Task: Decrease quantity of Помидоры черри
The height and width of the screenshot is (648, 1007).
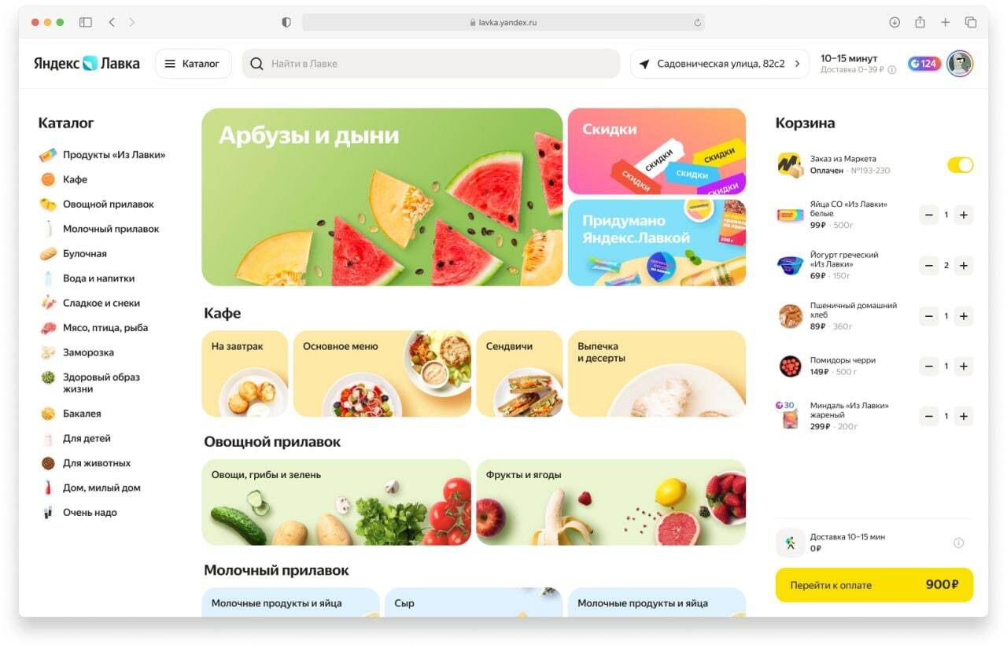Action: click(929, 366)
